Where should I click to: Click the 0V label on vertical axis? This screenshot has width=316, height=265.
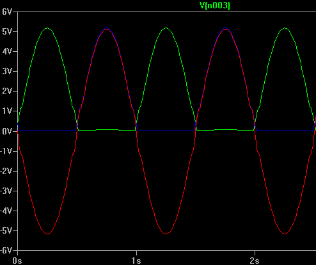point(7,131)
